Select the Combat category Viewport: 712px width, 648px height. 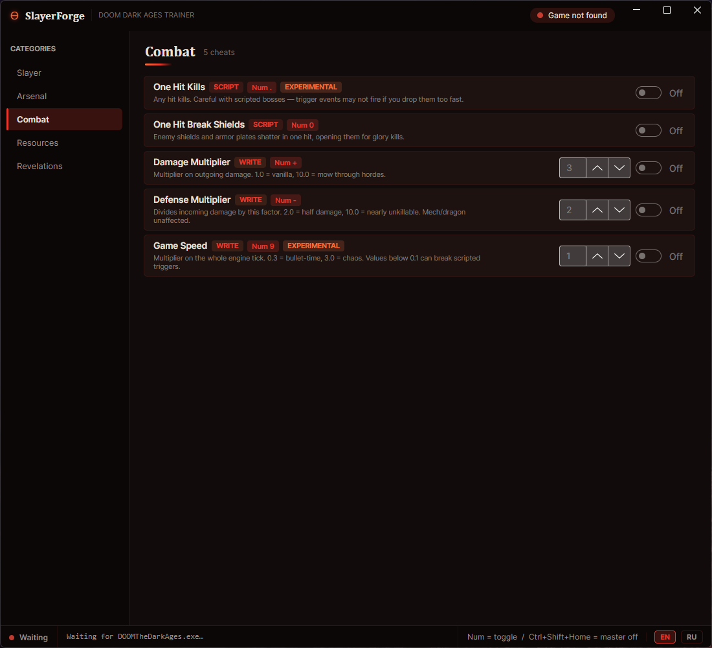(65, 119)
